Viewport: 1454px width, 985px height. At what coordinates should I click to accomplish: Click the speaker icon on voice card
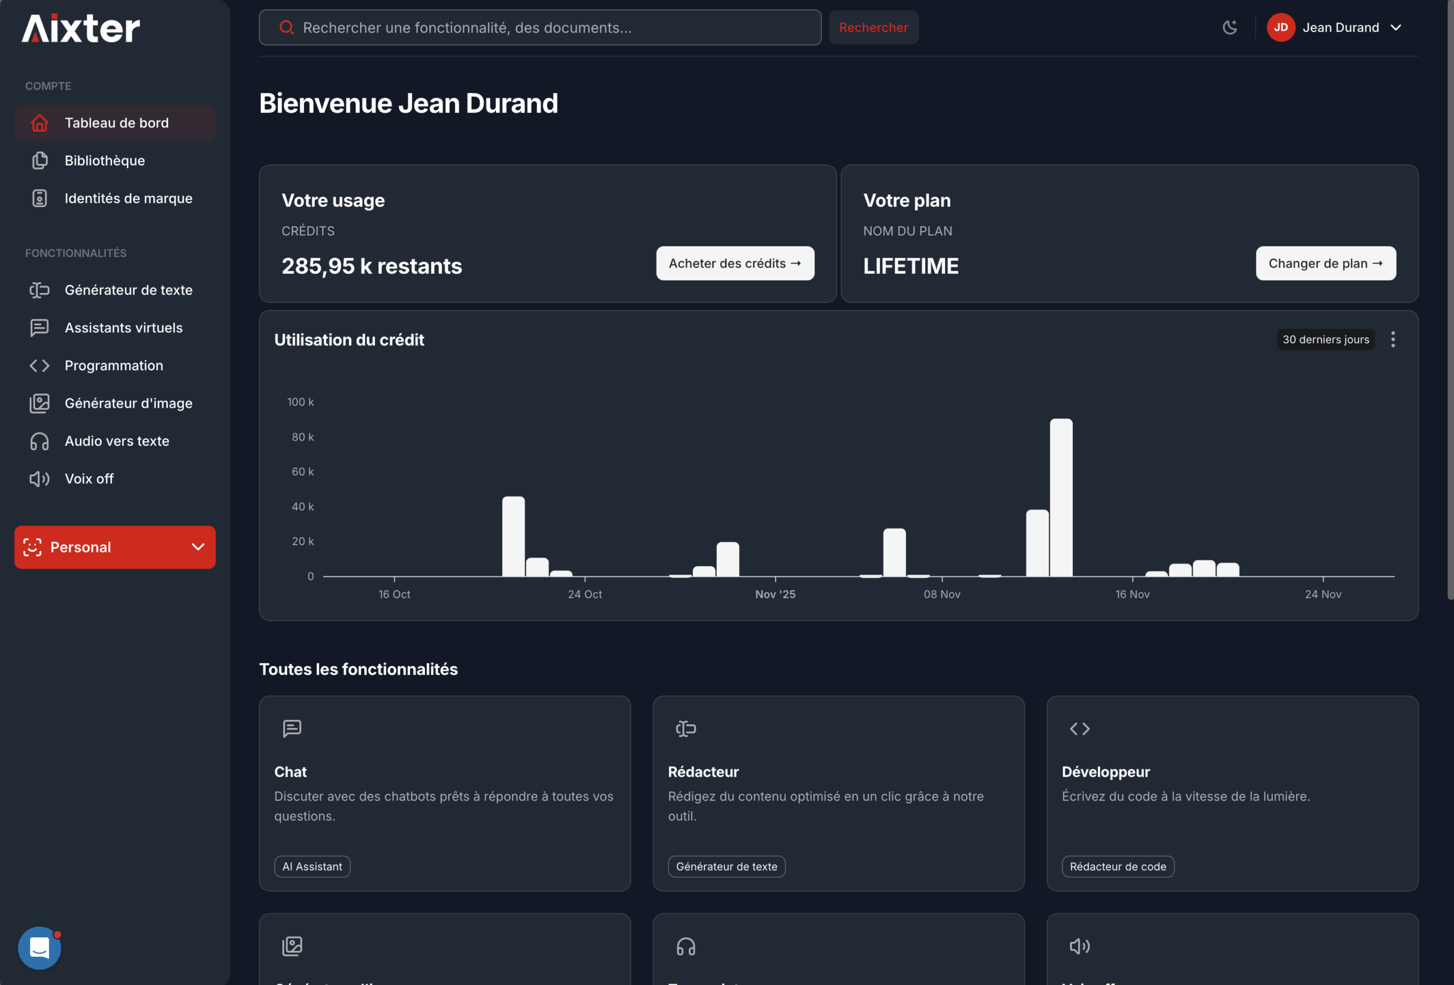(x=1079, y=946)
